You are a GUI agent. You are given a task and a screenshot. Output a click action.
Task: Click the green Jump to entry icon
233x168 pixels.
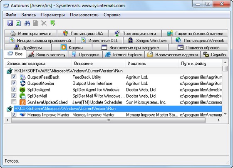(x=53, y=23)
